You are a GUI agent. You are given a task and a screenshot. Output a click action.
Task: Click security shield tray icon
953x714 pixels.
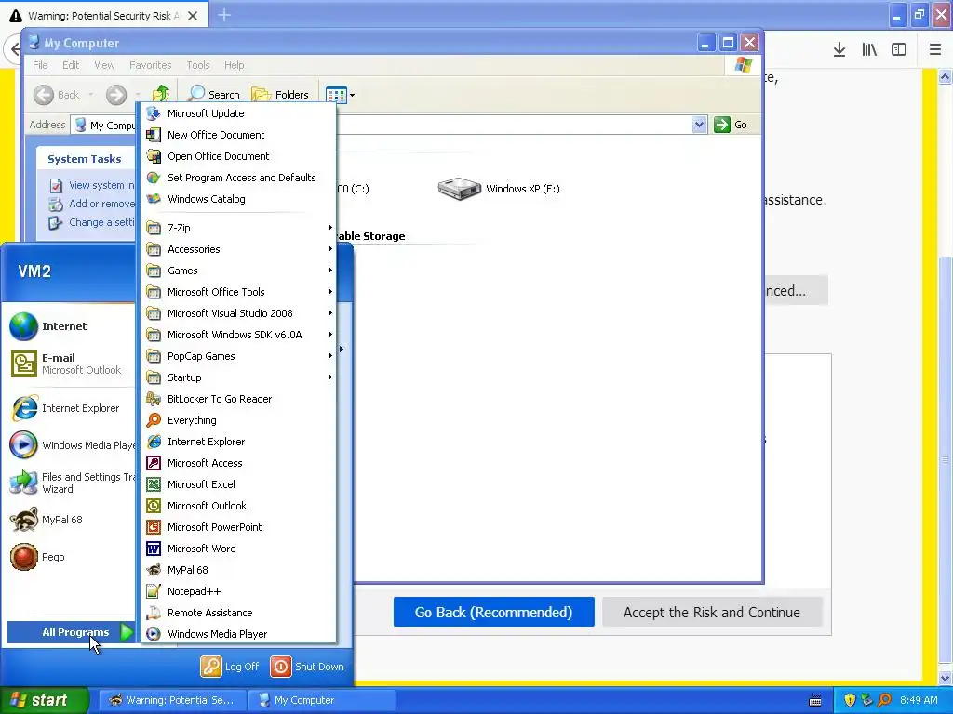(850, 700)
